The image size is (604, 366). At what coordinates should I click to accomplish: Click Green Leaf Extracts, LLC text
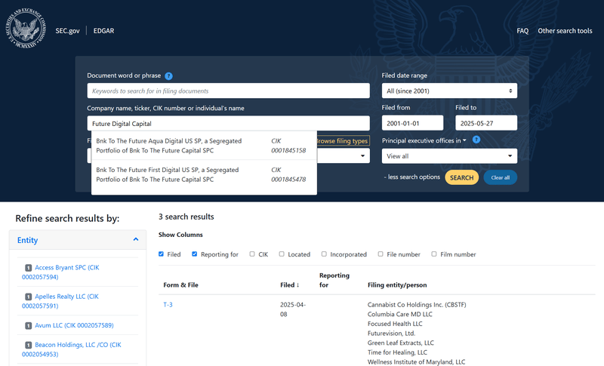point(401,343)
